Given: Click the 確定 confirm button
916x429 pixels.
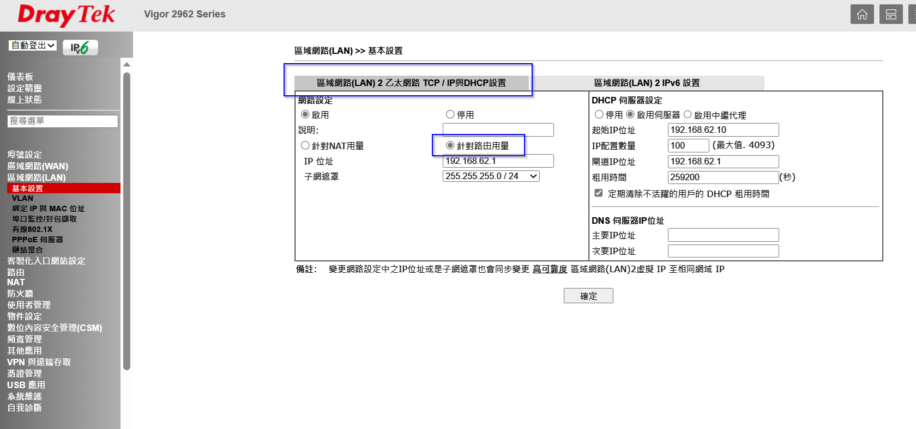Looking at the screenshot, I should (588, 296).
